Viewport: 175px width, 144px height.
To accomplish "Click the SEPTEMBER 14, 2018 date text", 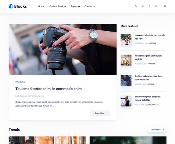I will click(36, 96).
